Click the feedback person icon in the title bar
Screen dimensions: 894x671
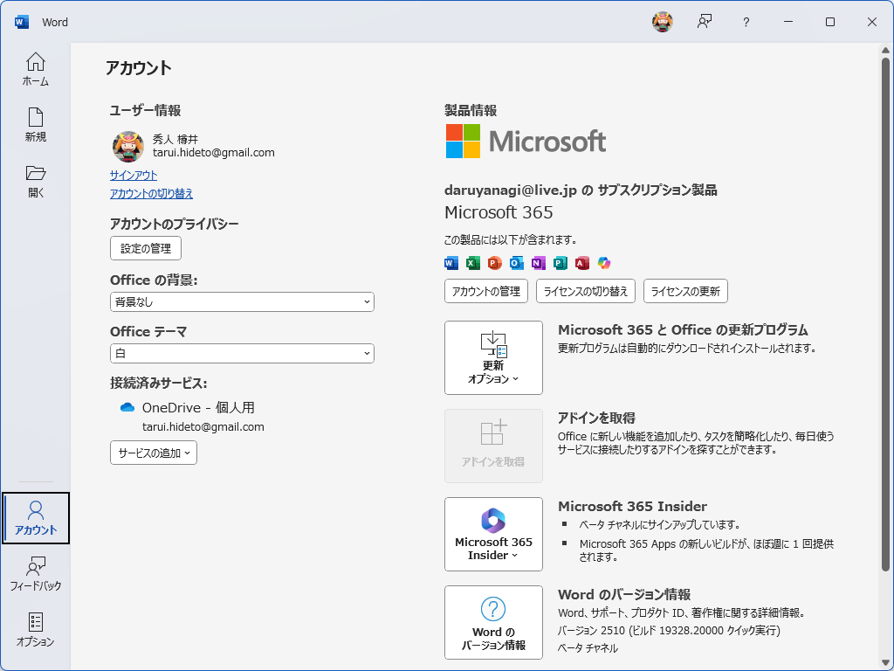pyautogui.click(x=704, y=22)
